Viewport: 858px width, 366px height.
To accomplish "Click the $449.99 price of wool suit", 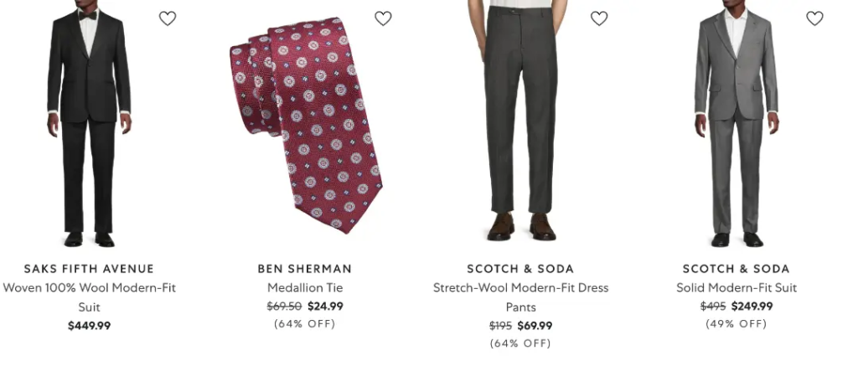I will click(x=89, y=326).
